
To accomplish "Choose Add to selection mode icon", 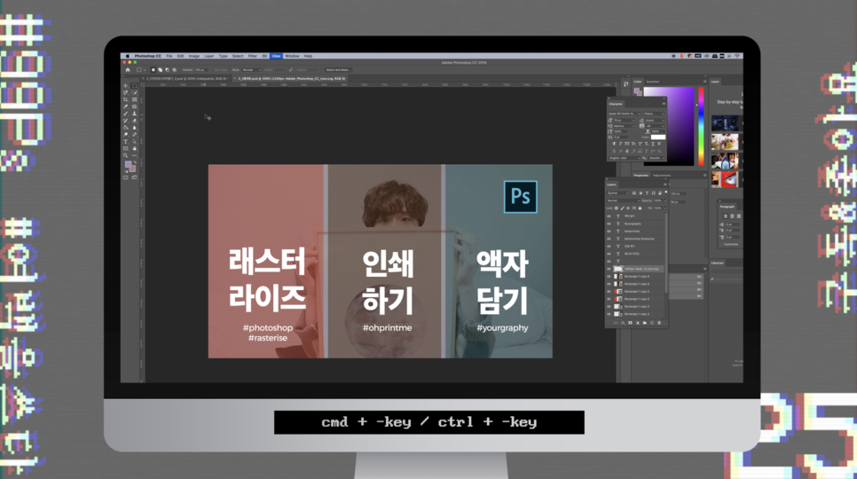I will [x=161, y=70].
